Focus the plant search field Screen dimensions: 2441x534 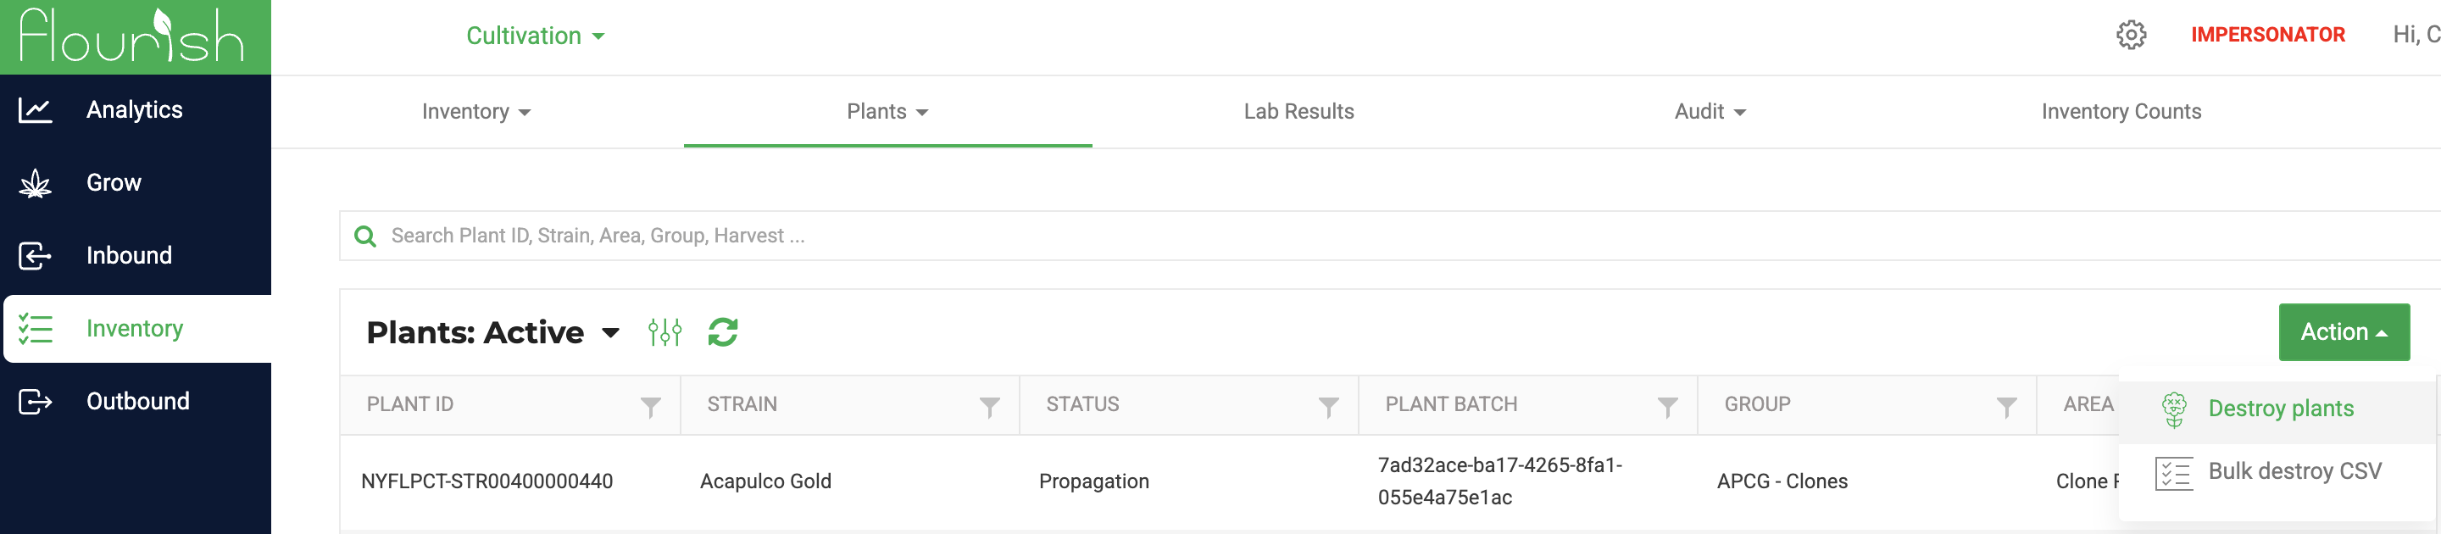[x=1389, y=236]
